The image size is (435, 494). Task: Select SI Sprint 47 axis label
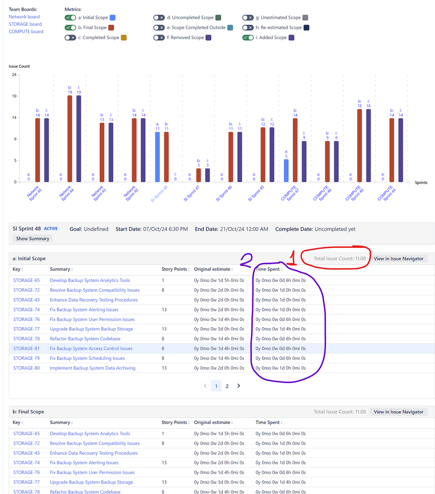tap(192, 194)
